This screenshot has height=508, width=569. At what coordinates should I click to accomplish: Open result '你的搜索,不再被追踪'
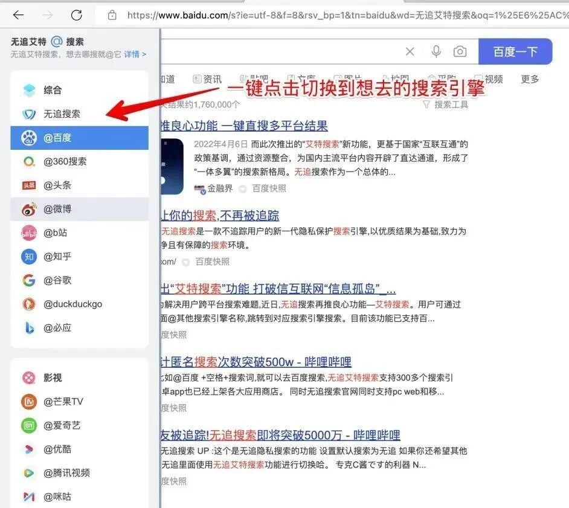(220, 216)
